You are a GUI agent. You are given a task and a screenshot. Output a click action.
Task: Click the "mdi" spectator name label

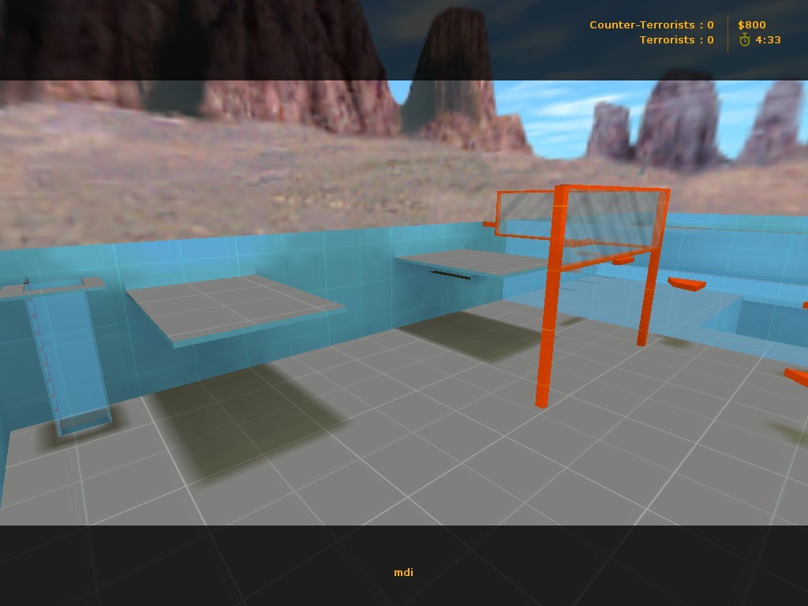(x=403, y=572)
